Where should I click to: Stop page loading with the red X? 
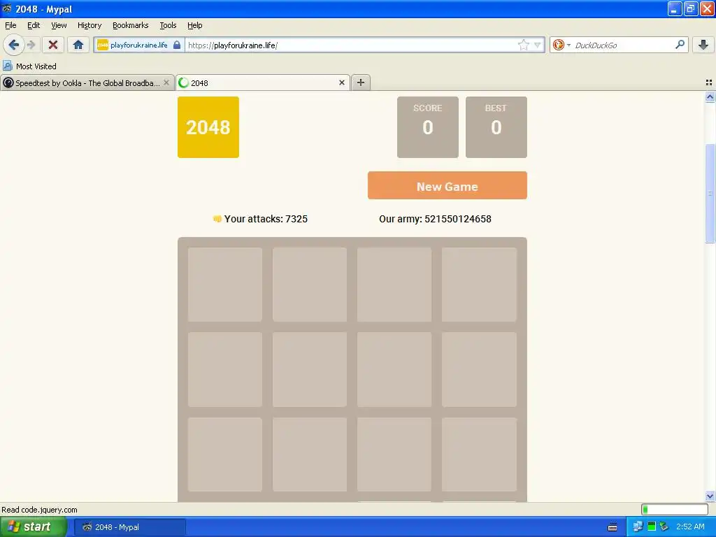click(x=53, y=45)
